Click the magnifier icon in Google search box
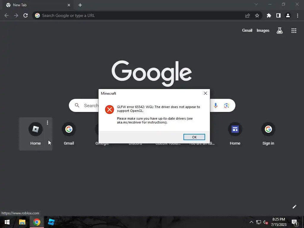Viewport: 304px width, 228px height. click(x=77, y=105)
